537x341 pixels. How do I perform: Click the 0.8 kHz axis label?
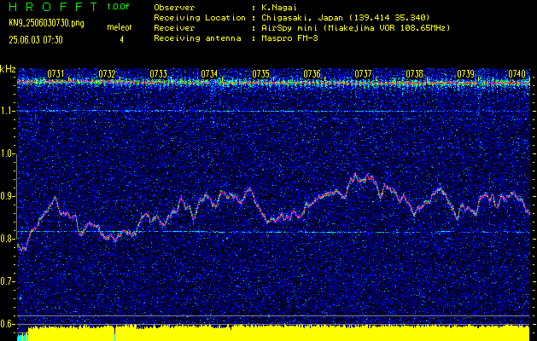8,239
